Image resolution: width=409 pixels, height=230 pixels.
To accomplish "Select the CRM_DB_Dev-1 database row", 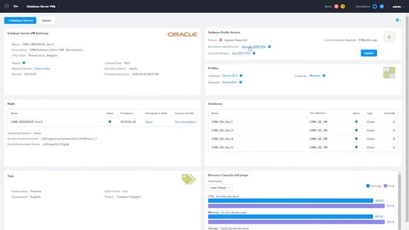I will pos(303,122).
